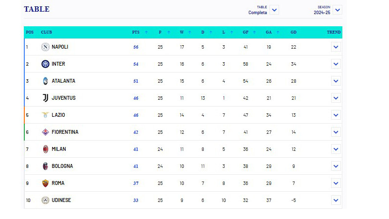Sort table by P (played) arrow
This screenshot has width=389, height=219.
(169, 32)
